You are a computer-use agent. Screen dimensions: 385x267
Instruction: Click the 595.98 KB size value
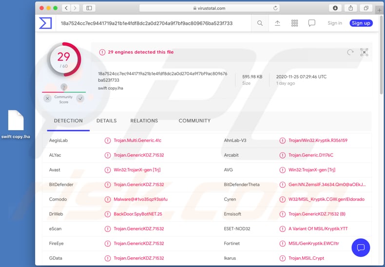(252, 77)
